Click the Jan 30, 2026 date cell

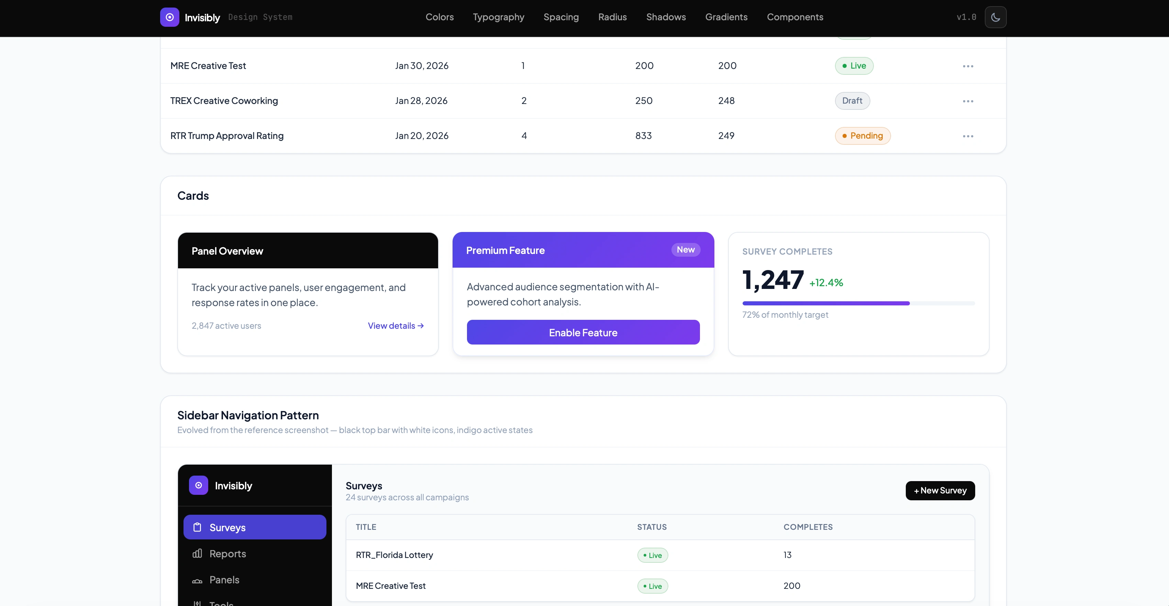click(x=421, y=66)
